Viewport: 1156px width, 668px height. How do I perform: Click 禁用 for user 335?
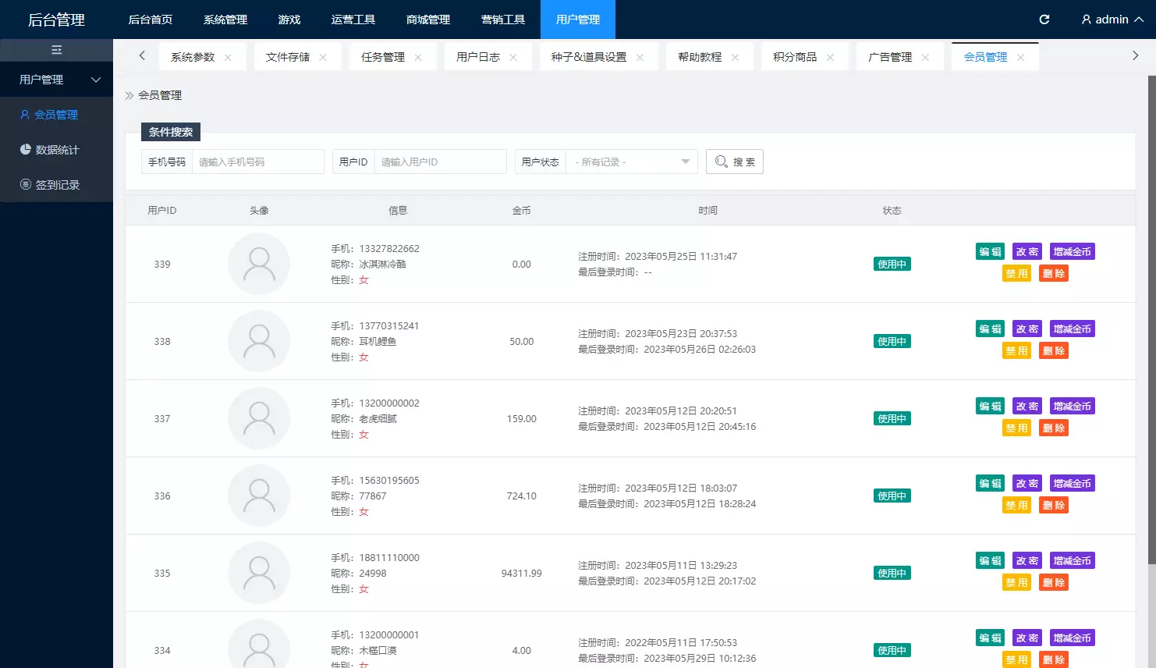[1016, 582]
